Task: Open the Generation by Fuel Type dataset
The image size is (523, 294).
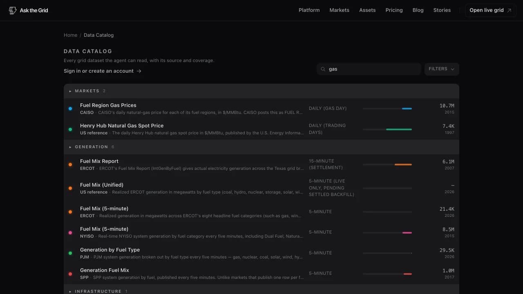Action: click(261, 253)
